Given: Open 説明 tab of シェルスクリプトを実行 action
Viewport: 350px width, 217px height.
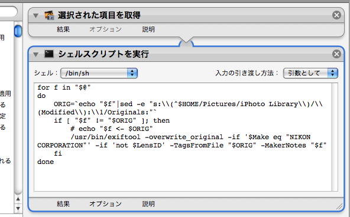Looking at the screenshot, I should pos(148,204).
